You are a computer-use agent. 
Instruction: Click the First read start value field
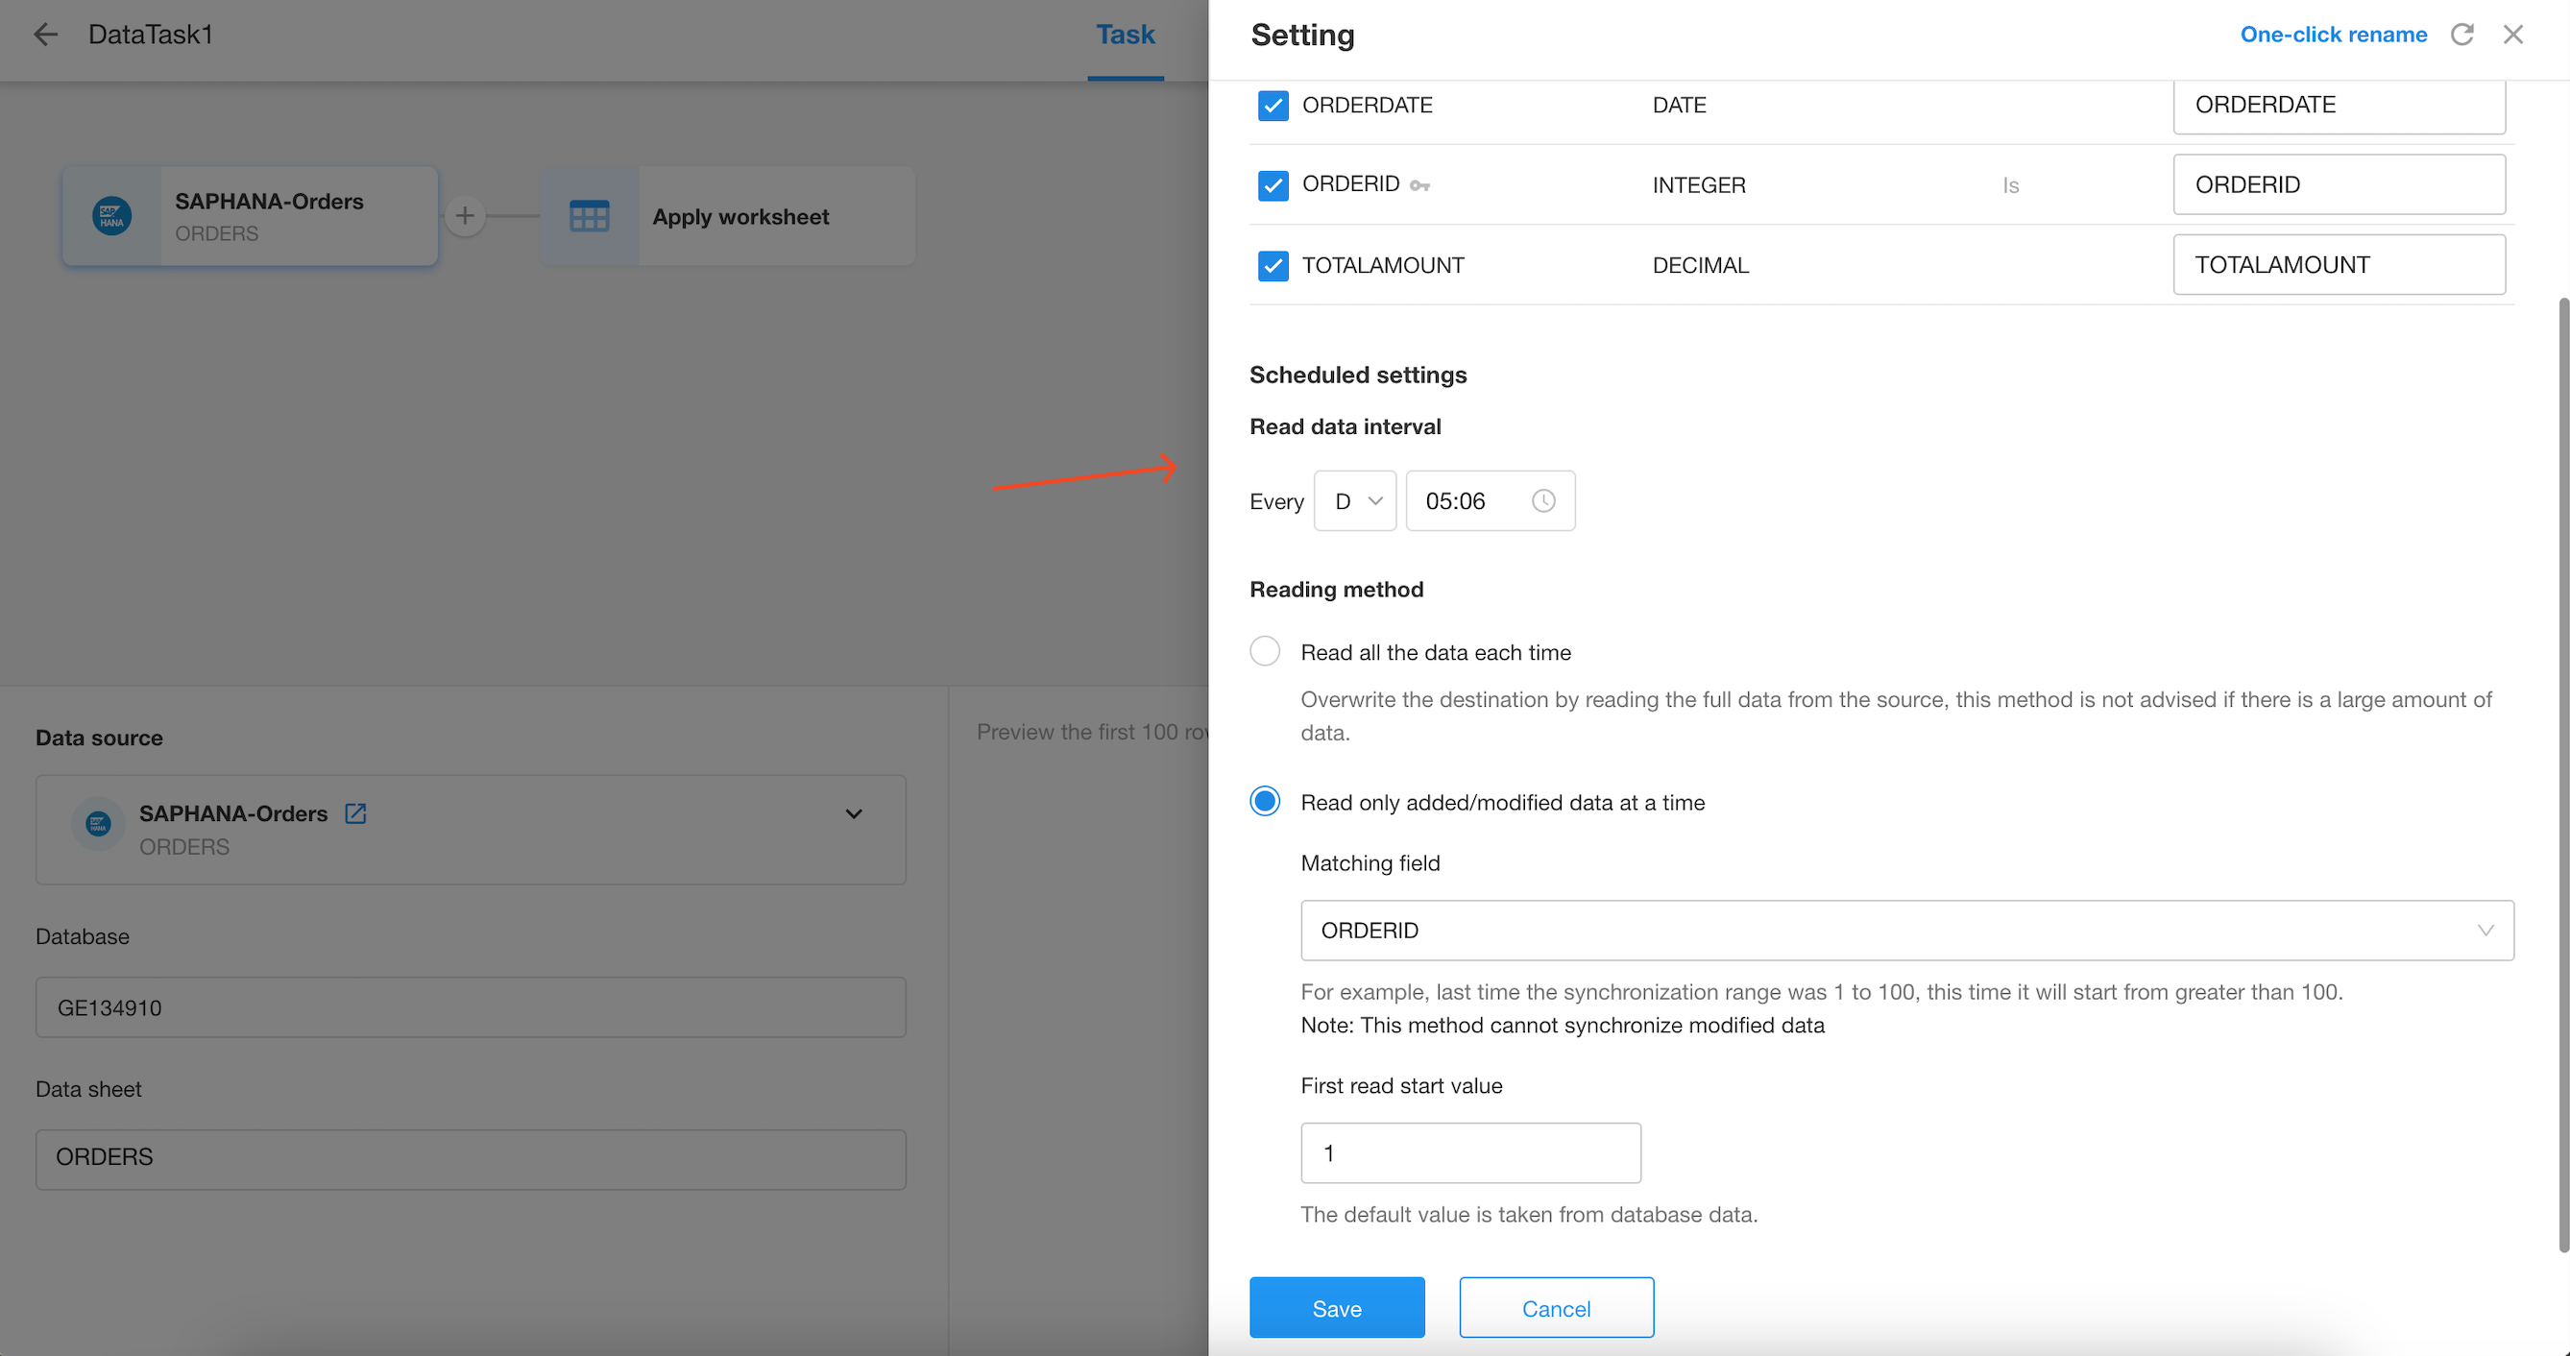pyautogui.click(x=1470, y=1152)
